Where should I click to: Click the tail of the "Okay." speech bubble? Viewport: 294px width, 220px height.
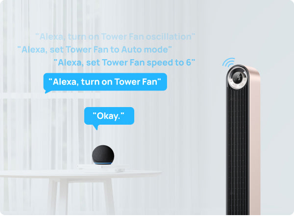(x=96, y=127)
